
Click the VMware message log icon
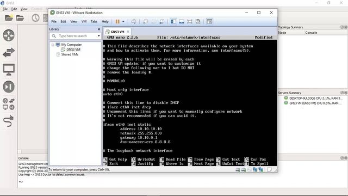(x=270, y=170)
